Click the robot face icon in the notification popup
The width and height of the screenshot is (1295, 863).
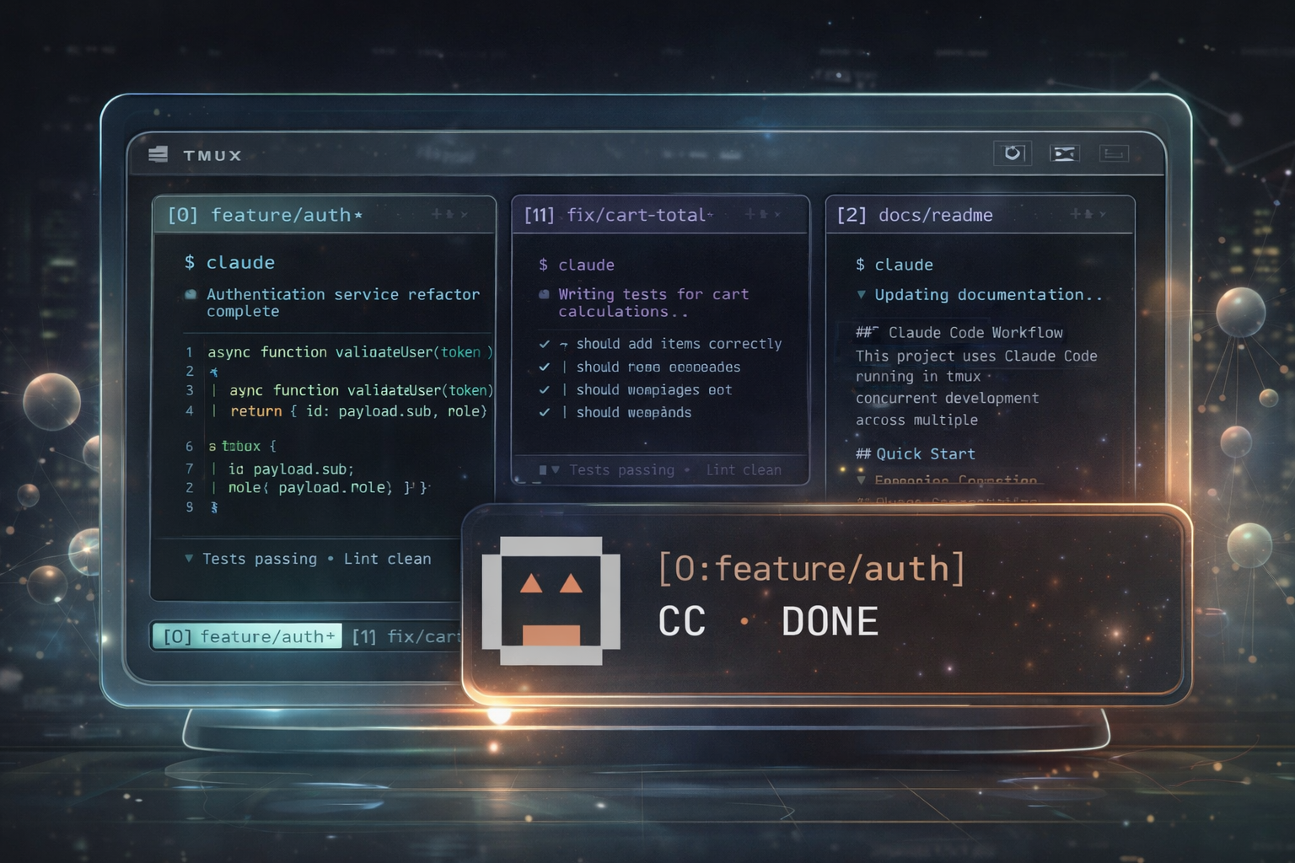tap(549, 598)
